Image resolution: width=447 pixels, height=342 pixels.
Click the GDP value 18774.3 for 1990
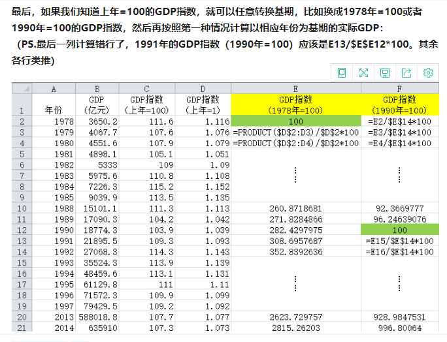click(97, 230)
